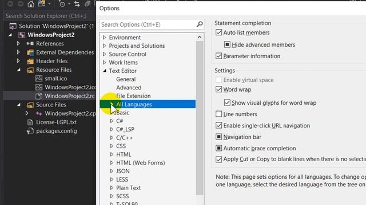The image size is (366, 205).
Task: Expand External Dependencies in Solution Explorer
Action: click(18, 52)
